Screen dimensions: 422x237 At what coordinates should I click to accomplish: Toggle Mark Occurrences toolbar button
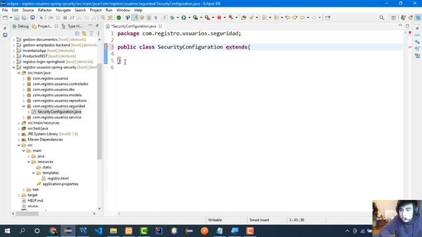[135, 18]
